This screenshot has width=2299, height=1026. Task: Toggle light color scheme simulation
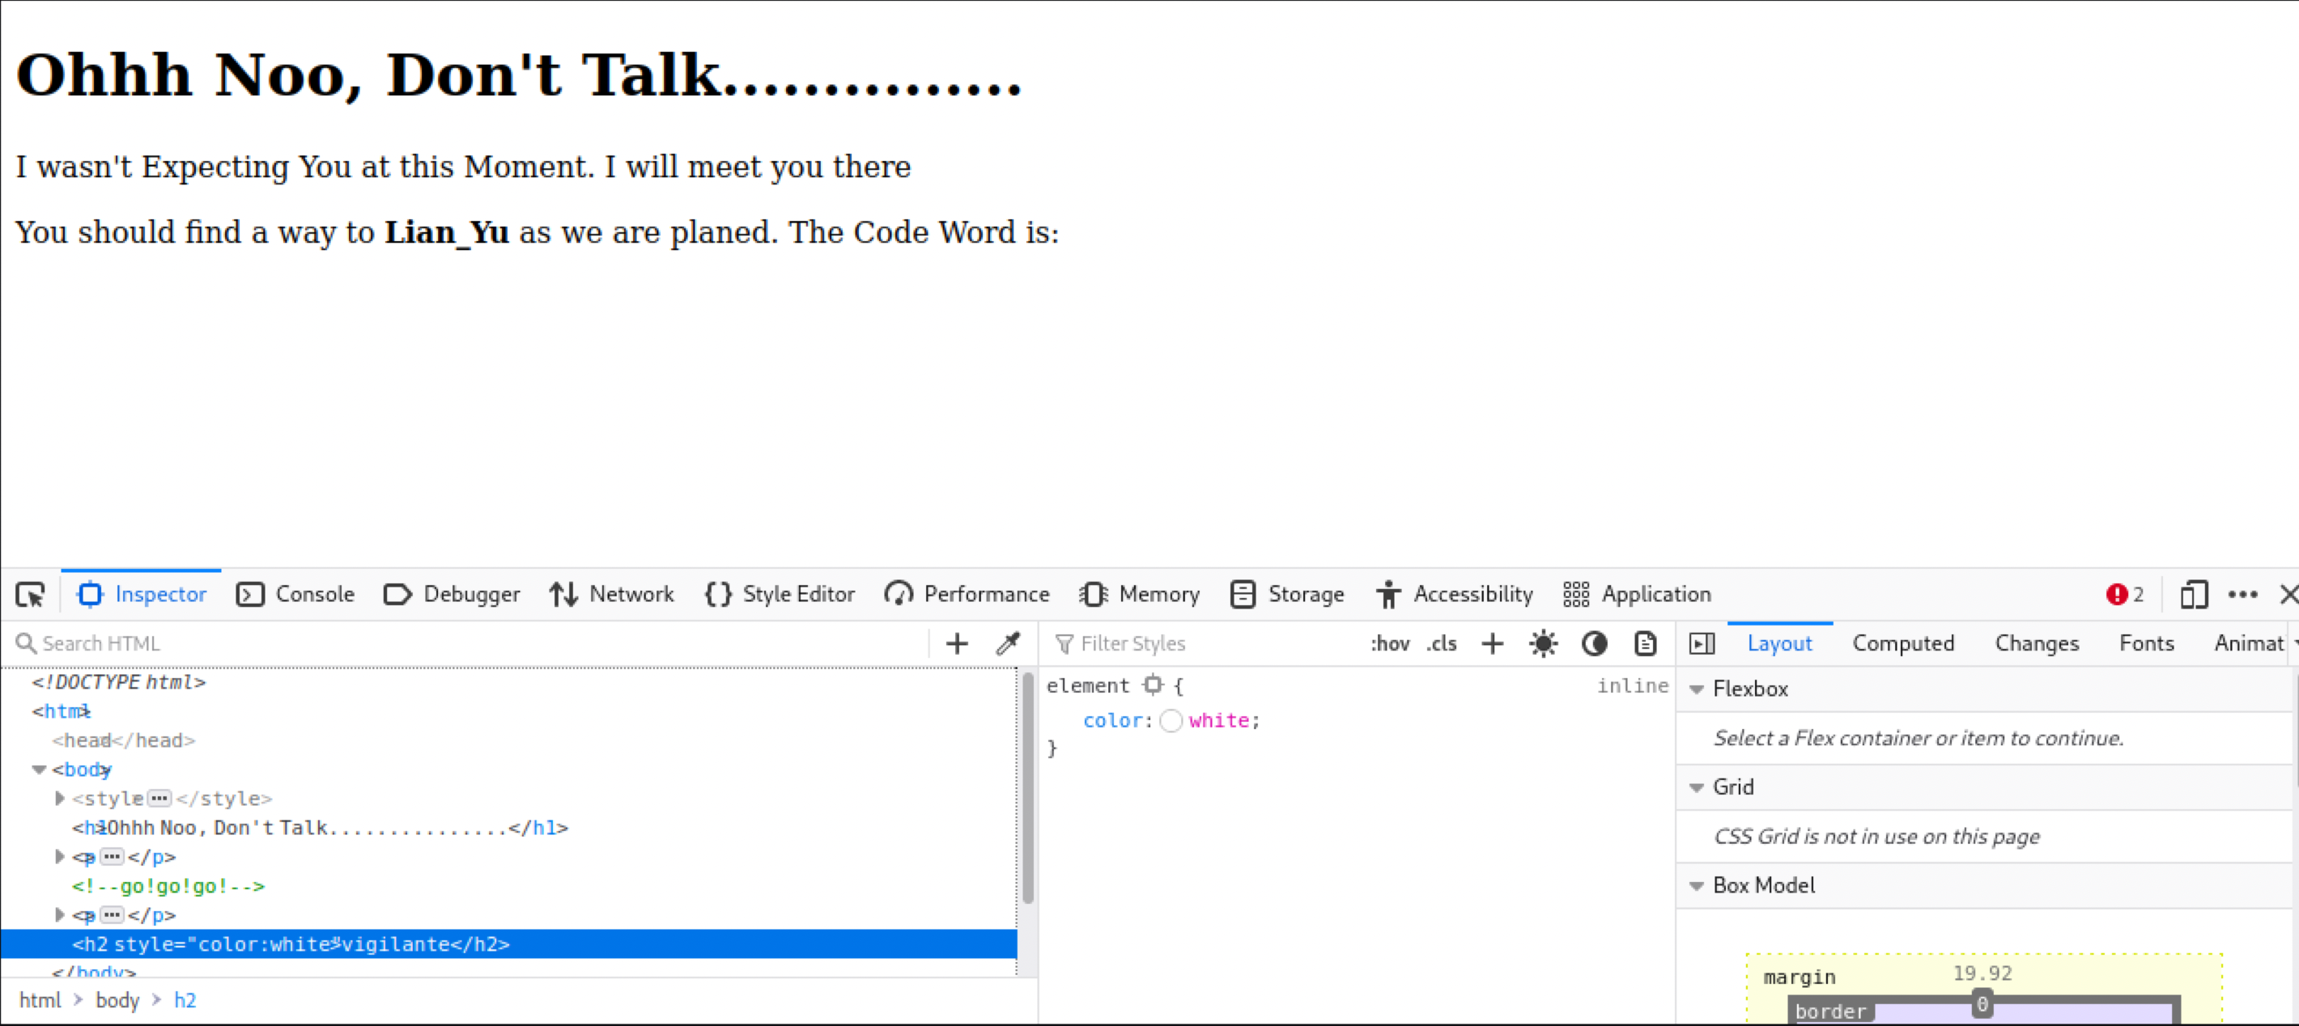pos(1543,643)
